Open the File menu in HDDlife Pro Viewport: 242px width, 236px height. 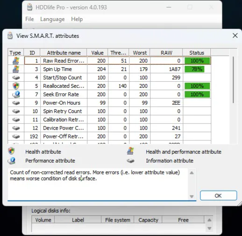pos(29,19)
